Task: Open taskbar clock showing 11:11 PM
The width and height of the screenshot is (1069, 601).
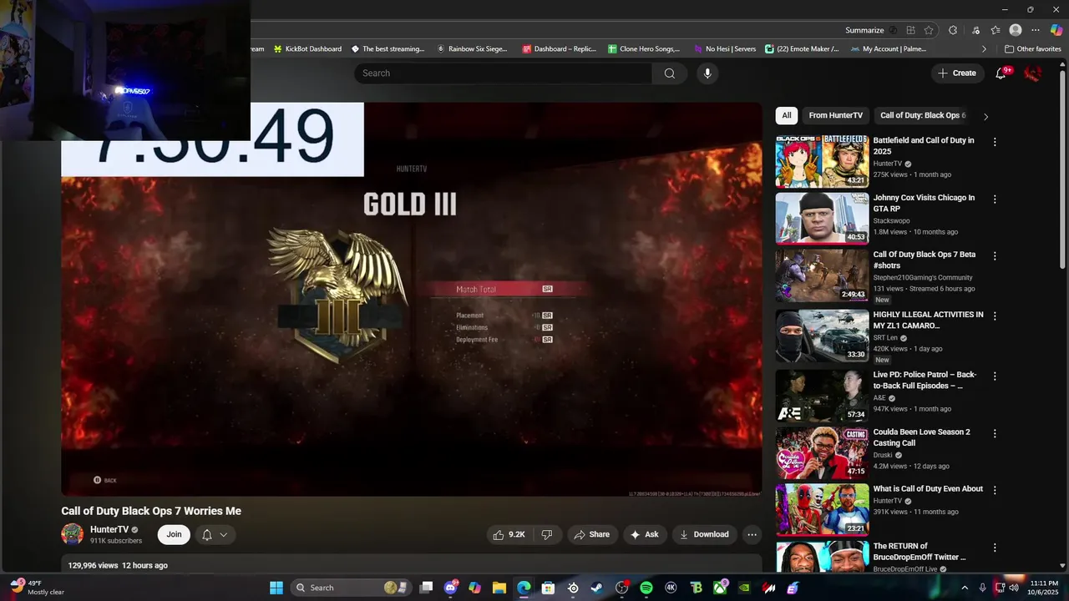Action: click(1044, 588)
